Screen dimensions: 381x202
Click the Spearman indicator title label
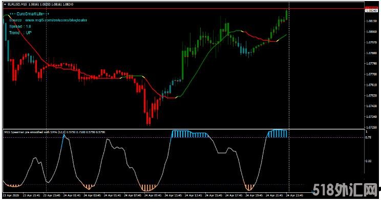[55, 132]
